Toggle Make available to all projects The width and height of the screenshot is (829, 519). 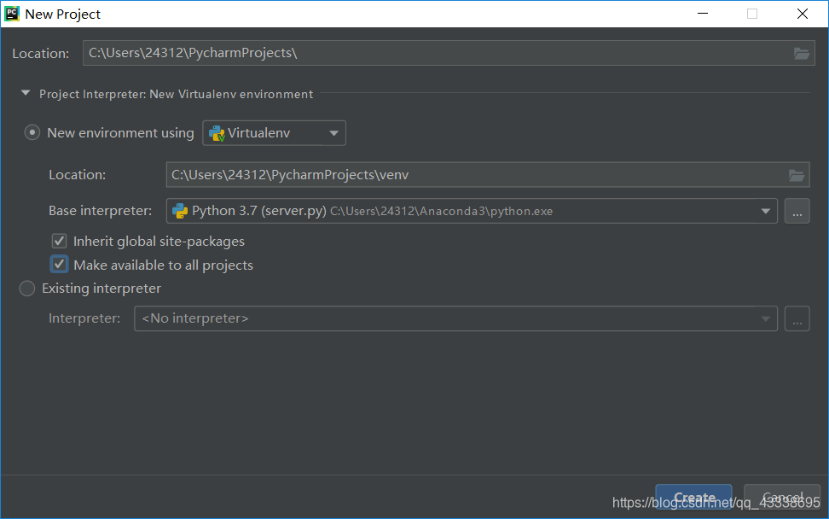[59, 264]
